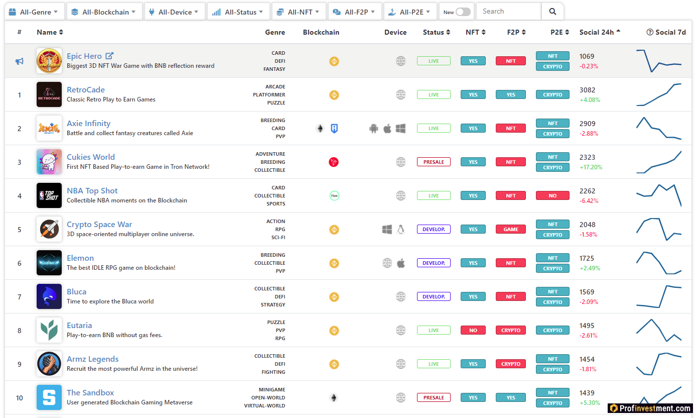Sort table by NFT column
This screenshot has height=418, width=698.
[476, 32]
